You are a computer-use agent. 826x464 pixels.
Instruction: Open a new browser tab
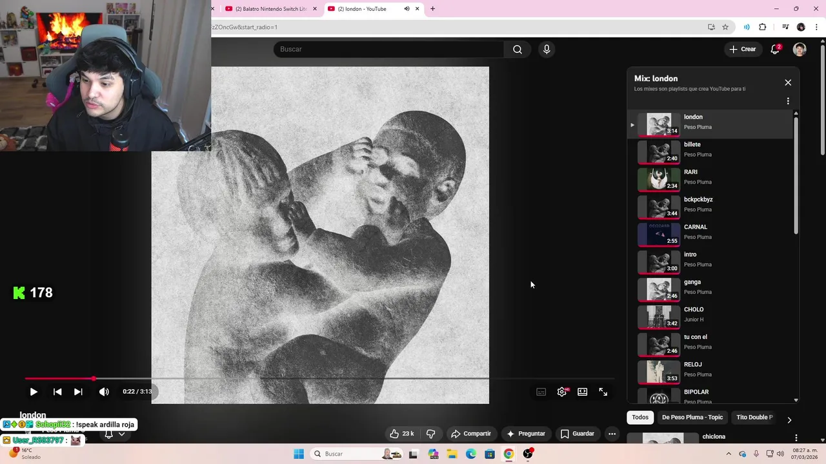(432, 9)
